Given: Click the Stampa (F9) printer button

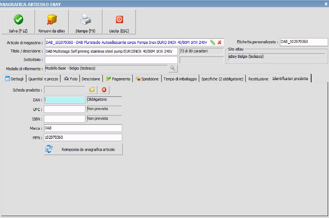Looking at the screenshot, I should tap(86, 22).
